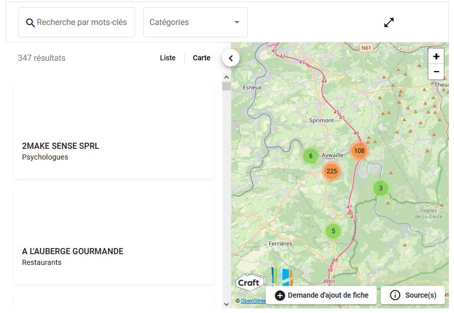
Task: Click the Fagnes de La Gleize label
Action: point(428,213)
